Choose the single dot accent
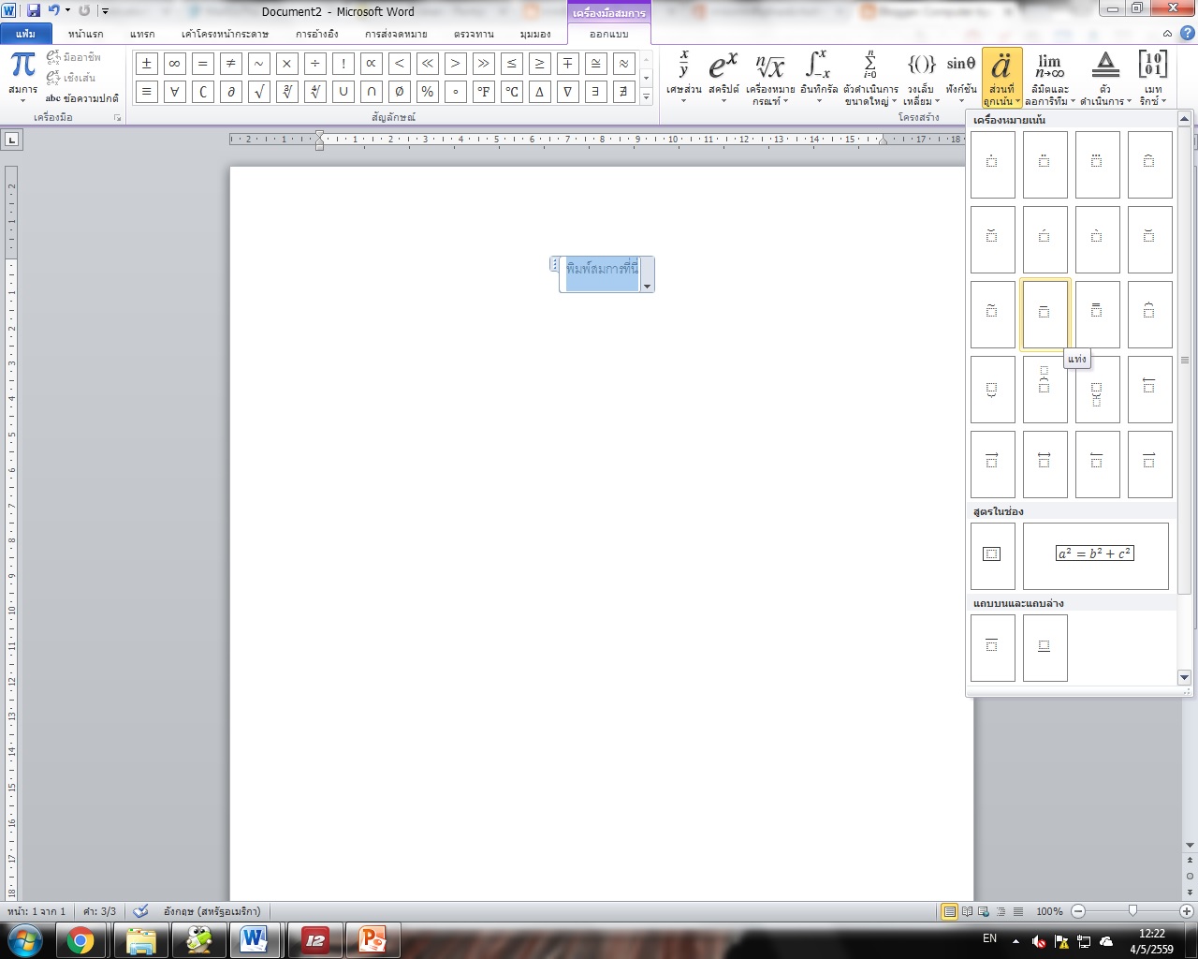 point(993,165)
